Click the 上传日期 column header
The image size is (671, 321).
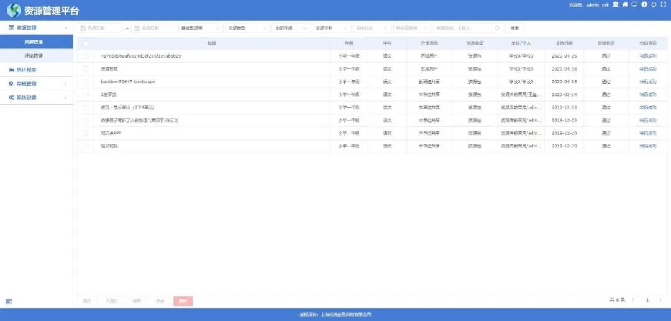coord(564,43)
